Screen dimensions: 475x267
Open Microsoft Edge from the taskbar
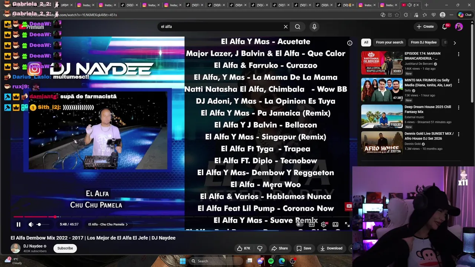point(282,261)
